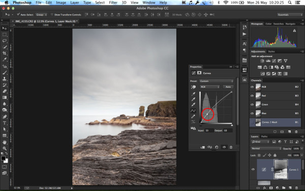Select the Pen tool

point(4,117)
